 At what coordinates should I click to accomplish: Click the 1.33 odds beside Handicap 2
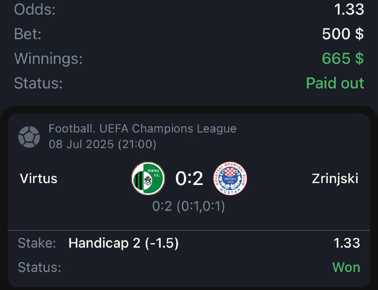tap(346, 243)
